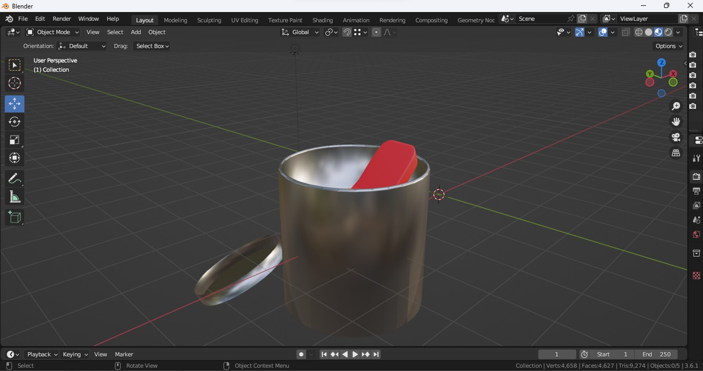This screenshot has height=371, width=703.
Task: Select the Rotate tool
Action: click(x=15, y=122)
